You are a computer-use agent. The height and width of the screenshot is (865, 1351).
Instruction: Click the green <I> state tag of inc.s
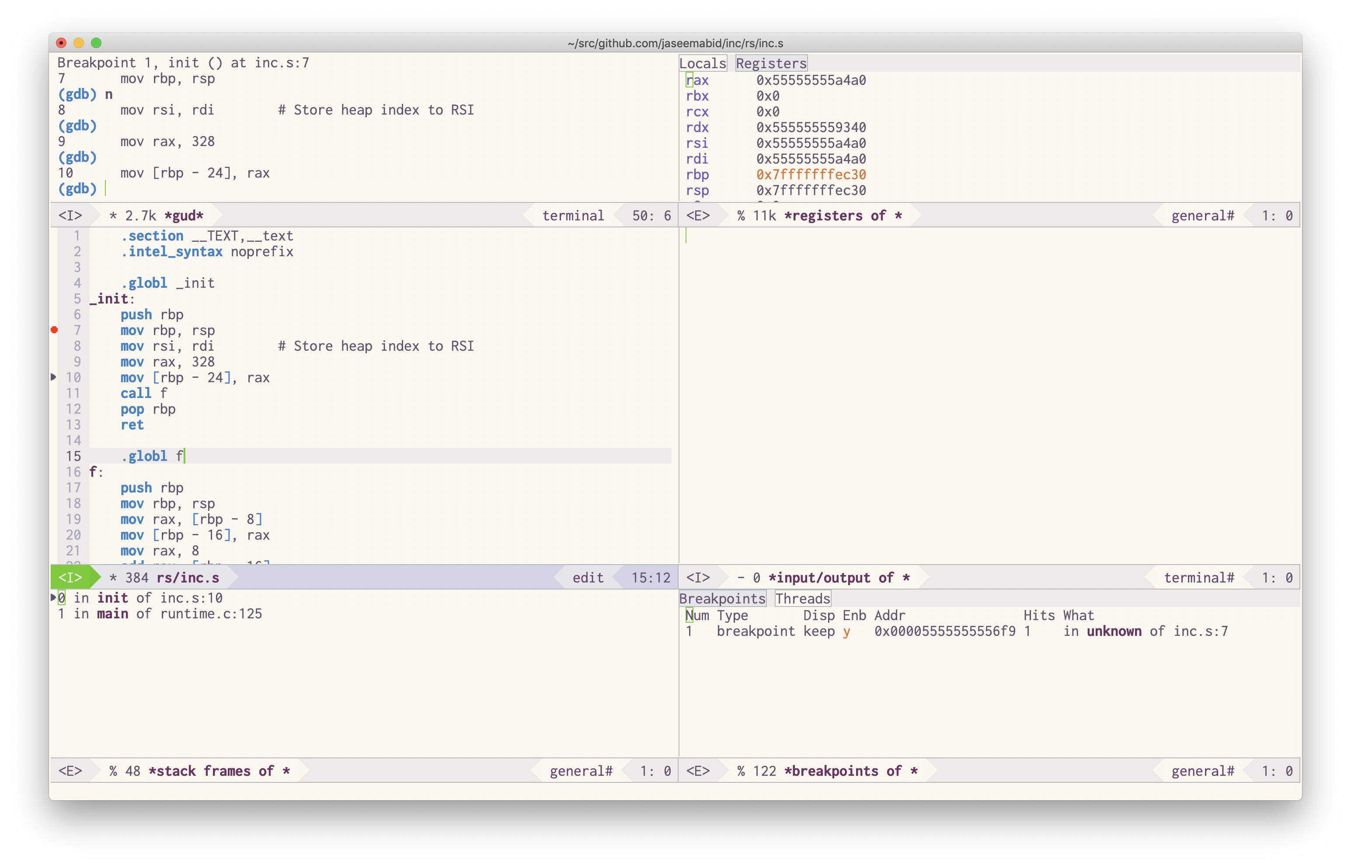71,577
